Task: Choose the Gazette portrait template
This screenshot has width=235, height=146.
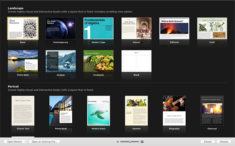Action: pyautogui.click(x=136, y=111)
